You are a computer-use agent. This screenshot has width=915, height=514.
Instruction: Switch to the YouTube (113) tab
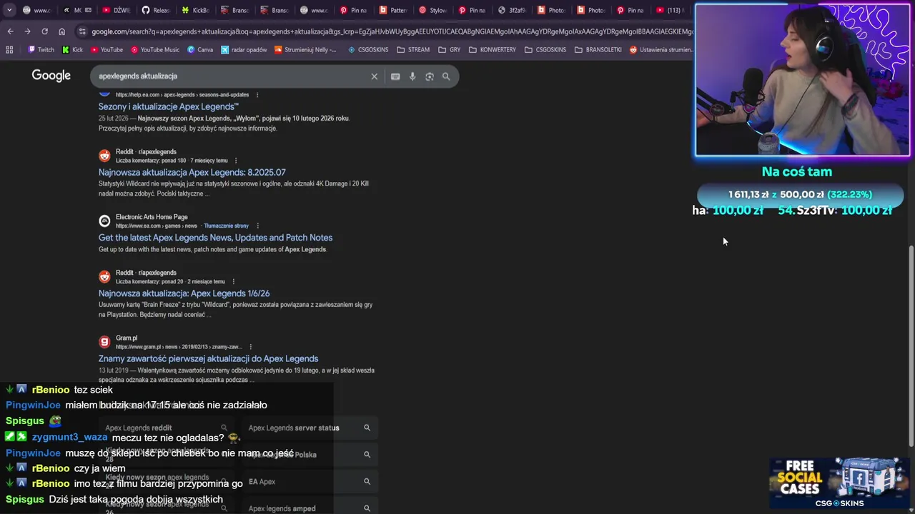(x=670, y=10)
